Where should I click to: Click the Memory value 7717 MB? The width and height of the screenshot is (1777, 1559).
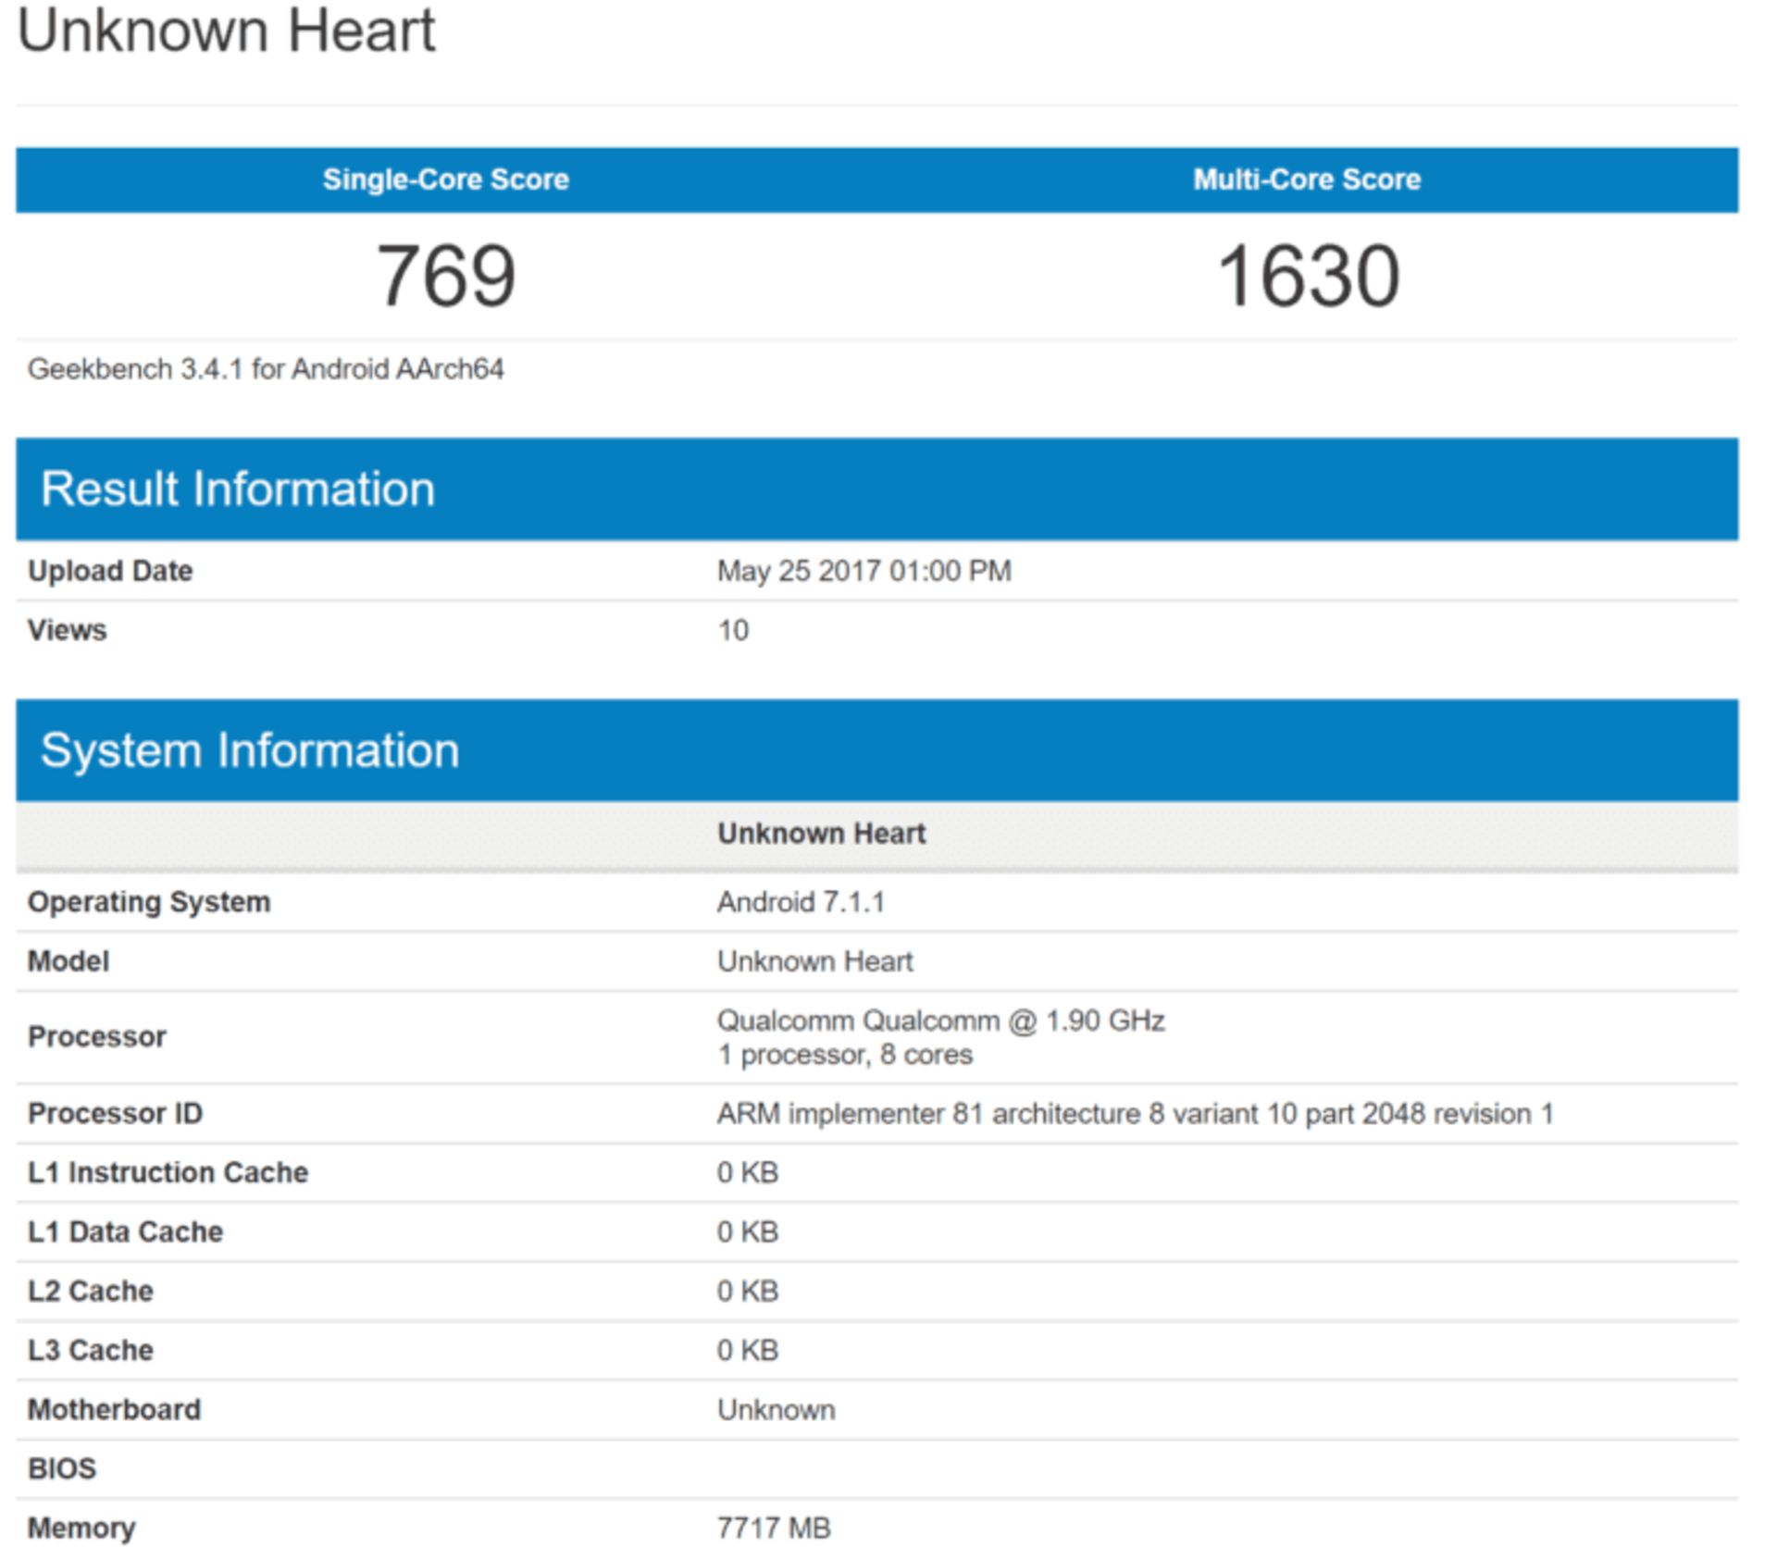coord(773,1528)
